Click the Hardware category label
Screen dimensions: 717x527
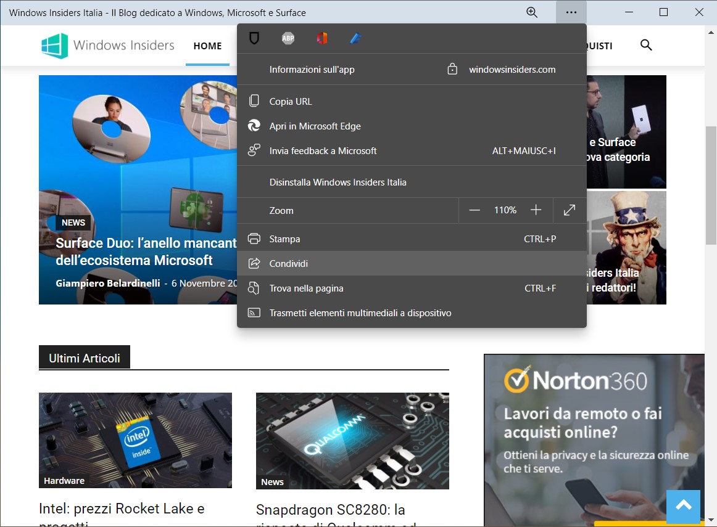click(x=64, y=480)
